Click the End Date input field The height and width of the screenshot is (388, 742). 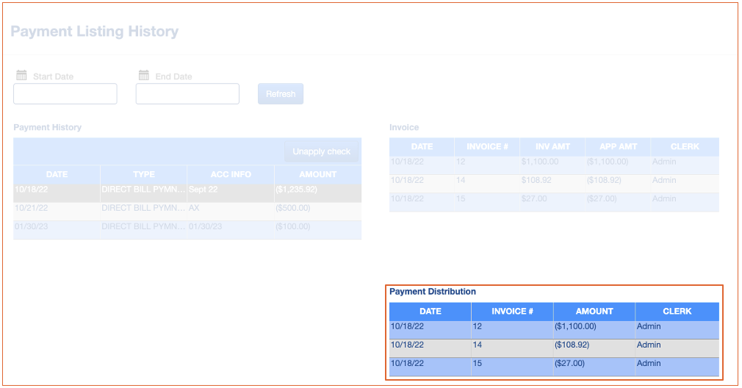187,94
